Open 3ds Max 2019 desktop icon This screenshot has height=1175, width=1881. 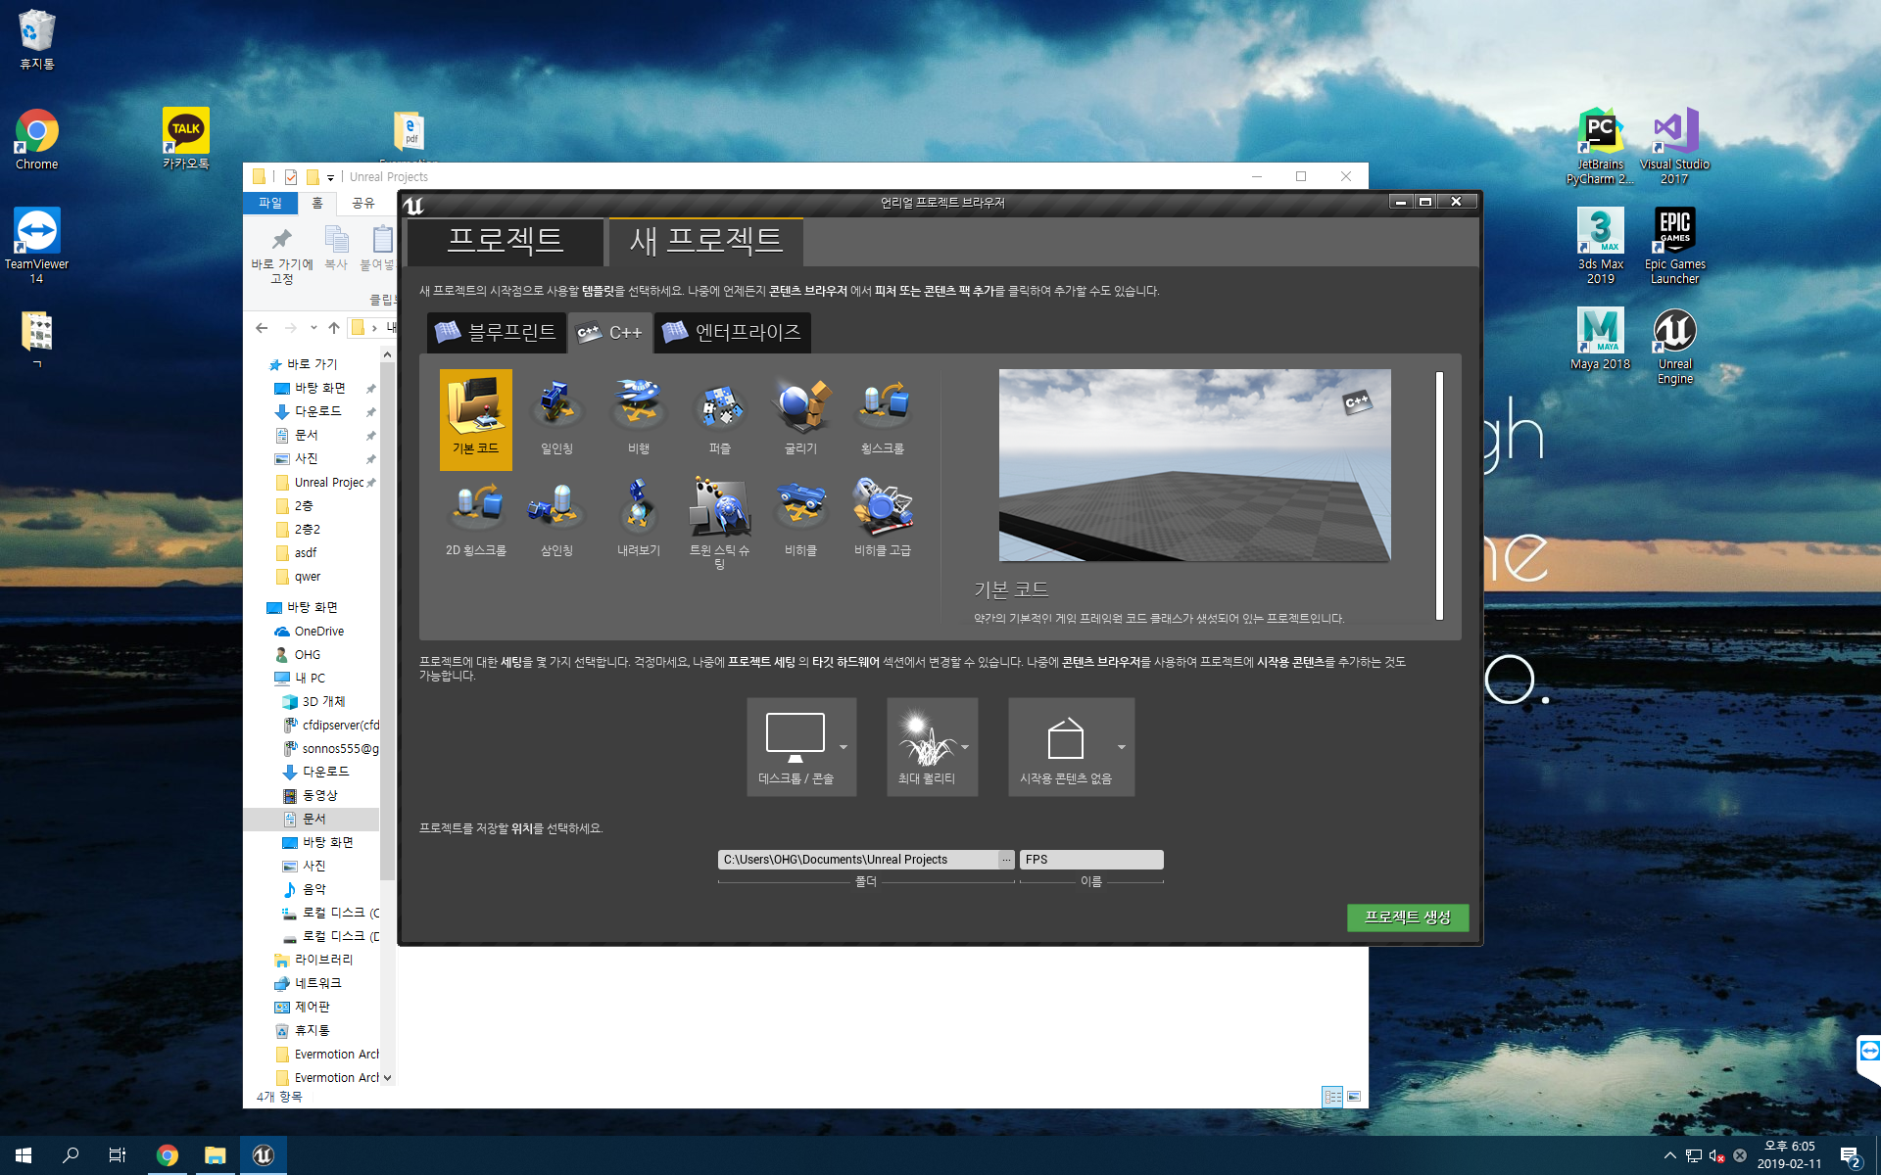(x=1600, y=246)
